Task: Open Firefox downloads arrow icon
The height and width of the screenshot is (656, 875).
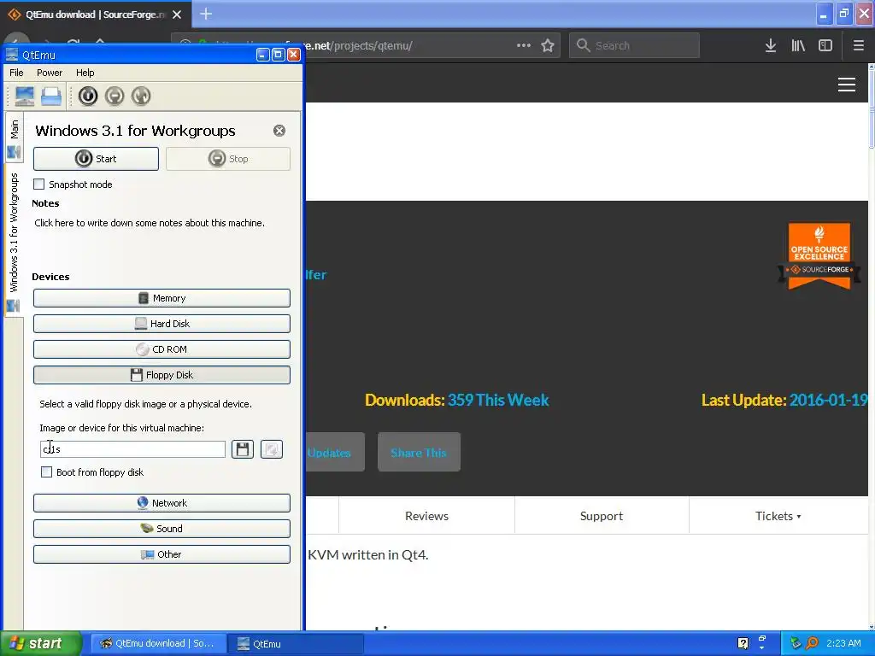Action: coord(771,46)
